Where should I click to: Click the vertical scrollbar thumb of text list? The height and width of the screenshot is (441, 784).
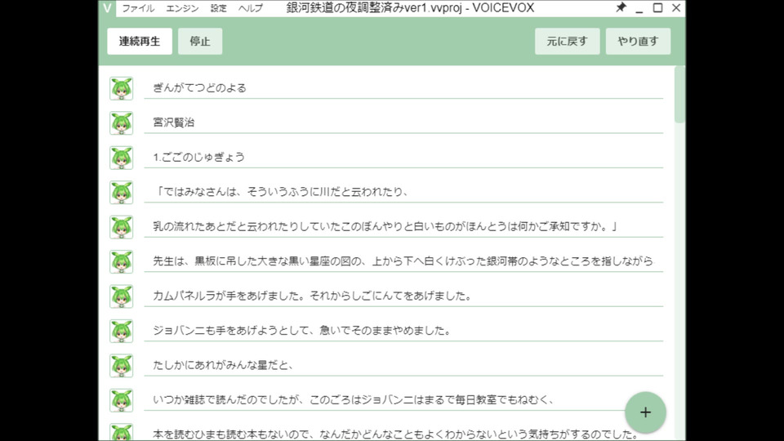pyautogui.click(x=679, y=94)
